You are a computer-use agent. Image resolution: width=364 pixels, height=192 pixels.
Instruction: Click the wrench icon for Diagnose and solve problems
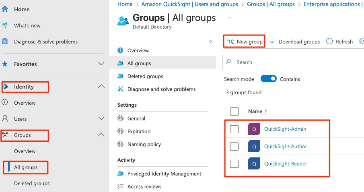pyautogui.click(x=121, y=89)
